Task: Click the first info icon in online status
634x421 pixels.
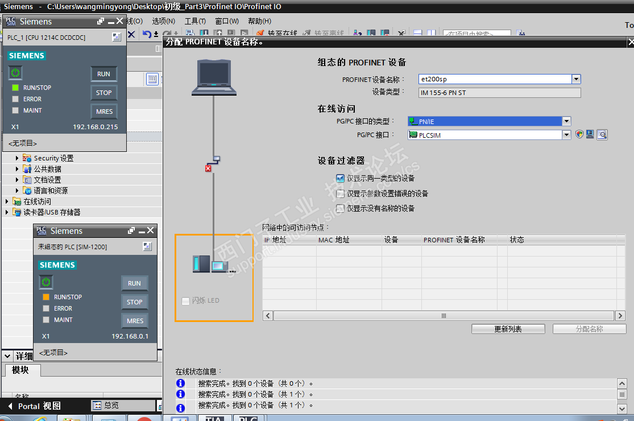Action: pos(180,383)
